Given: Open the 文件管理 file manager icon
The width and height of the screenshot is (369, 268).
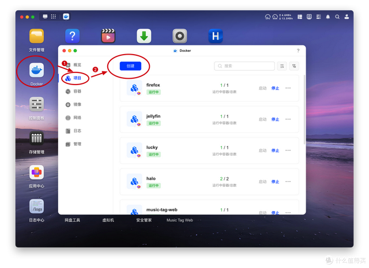Looking at the screenshot, I should (x=36, y=36).
